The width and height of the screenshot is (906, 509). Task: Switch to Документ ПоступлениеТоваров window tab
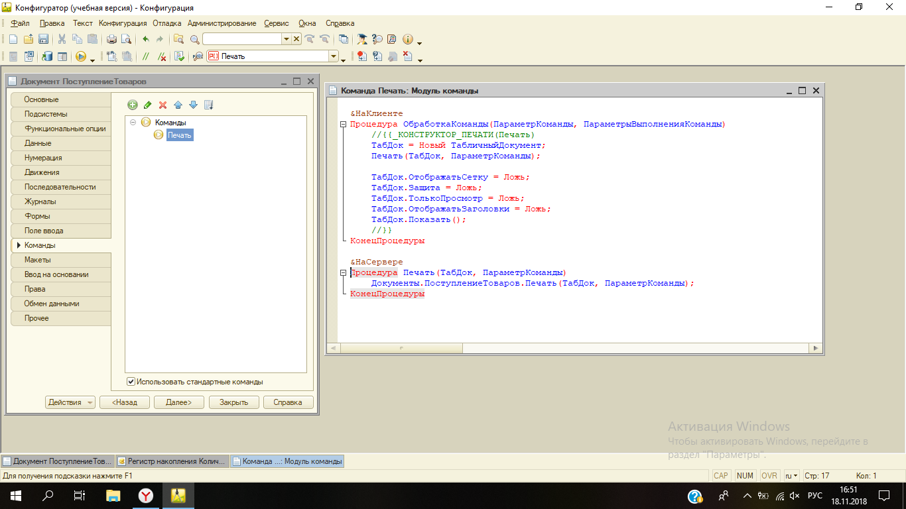[58, 461]
